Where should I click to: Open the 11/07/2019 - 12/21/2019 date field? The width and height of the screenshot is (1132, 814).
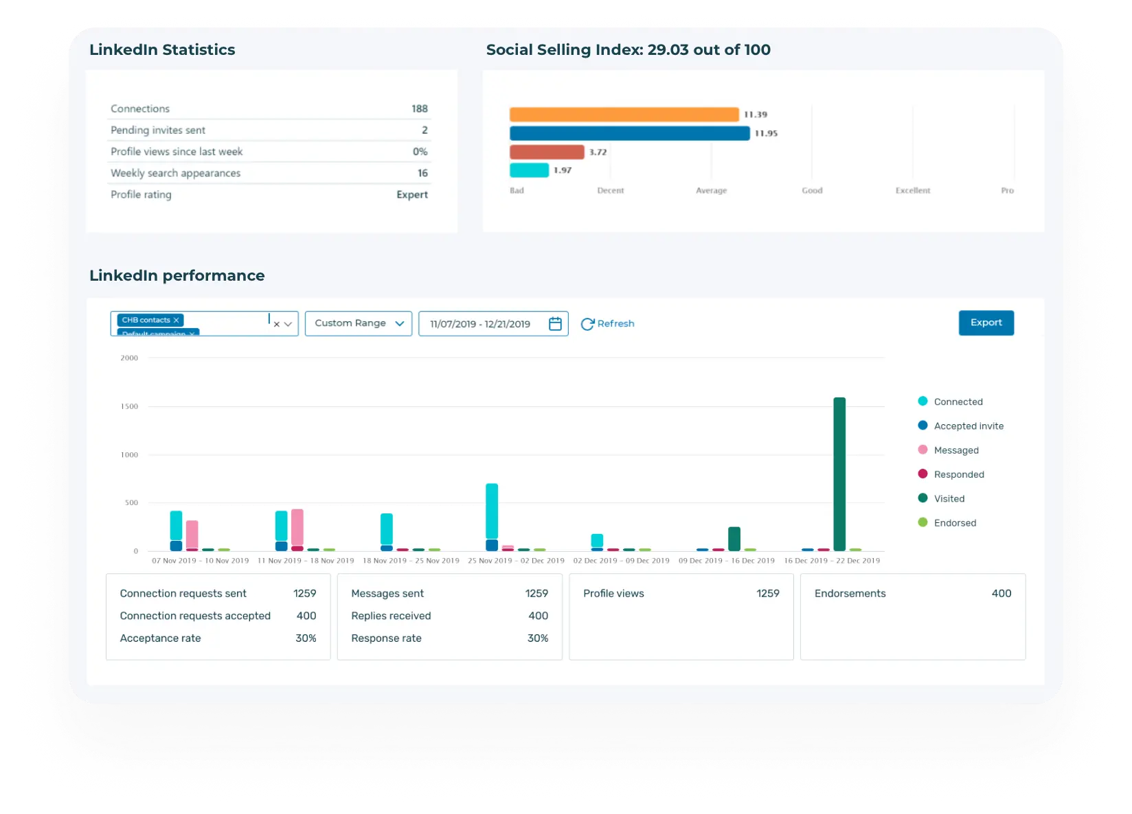pyautogui.click(x=481, y=323)
